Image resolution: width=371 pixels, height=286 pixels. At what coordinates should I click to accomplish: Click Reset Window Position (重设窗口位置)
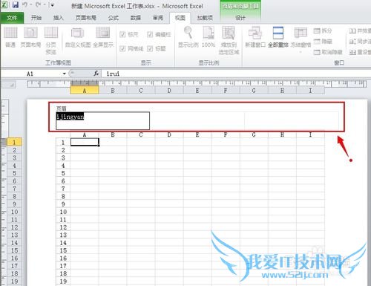click(360, 52)
